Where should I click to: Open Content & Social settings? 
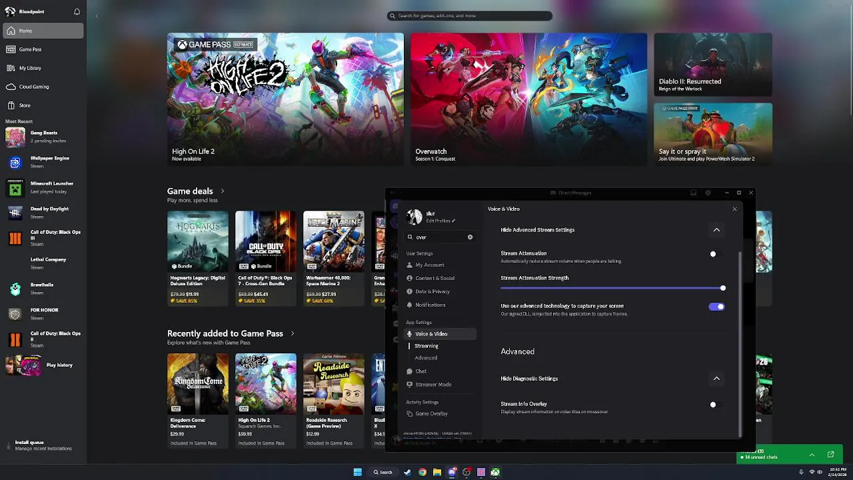440,278
